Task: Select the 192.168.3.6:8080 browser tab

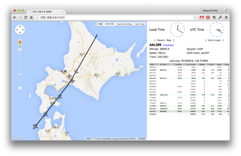Action: pos(46,11)
